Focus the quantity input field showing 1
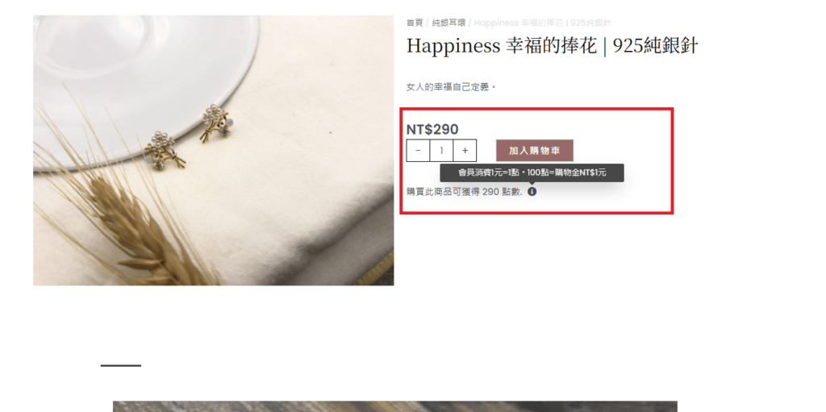The width and height of the screenshot is (826, 412). click(x=441, y=151)
